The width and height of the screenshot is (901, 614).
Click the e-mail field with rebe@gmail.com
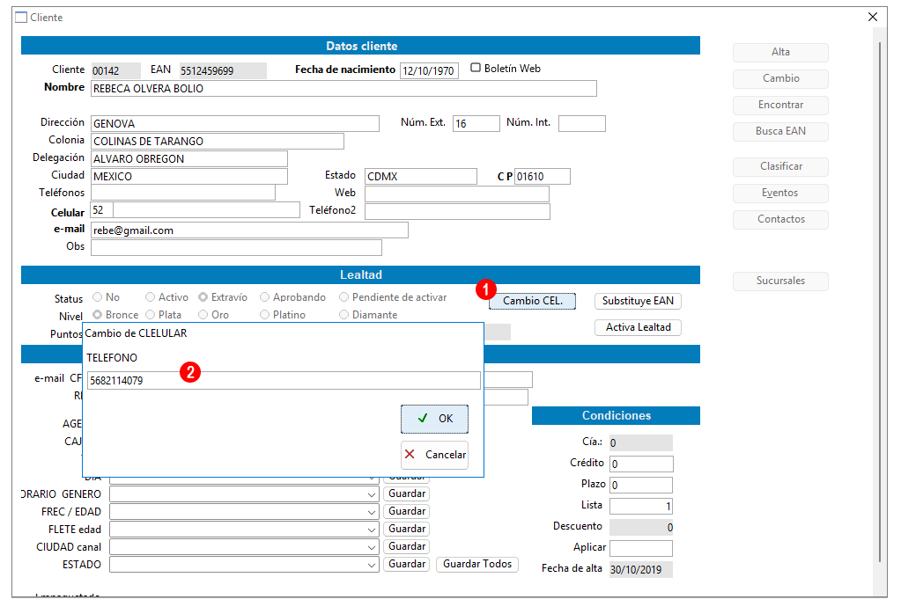pyautogui.click(x=249, y=230)
